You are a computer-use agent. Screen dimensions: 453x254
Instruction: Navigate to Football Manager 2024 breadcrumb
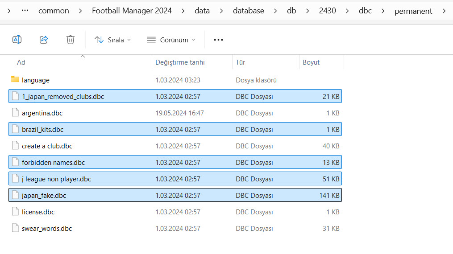132,11
